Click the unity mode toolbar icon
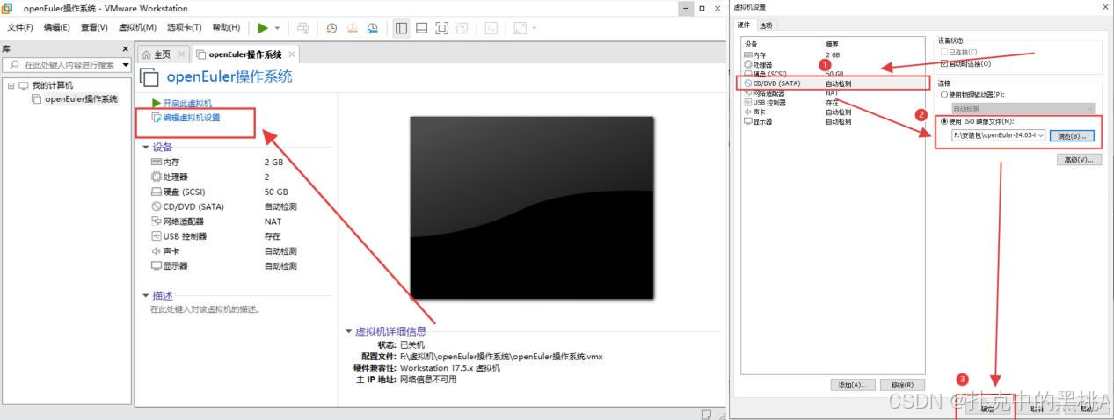This screenshot has width=1114, height=420. tap(462, 28)
